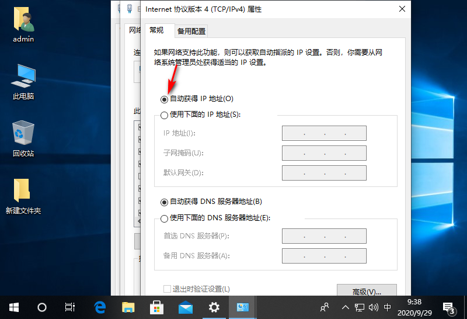Click the Windows Start button
Screen dimensions: 467x319
[14, 307]
